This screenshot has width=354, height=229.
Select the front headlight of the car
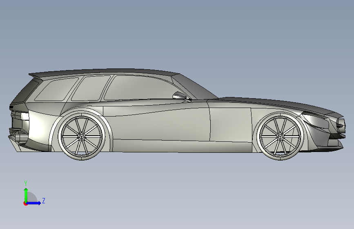point(316,120)
